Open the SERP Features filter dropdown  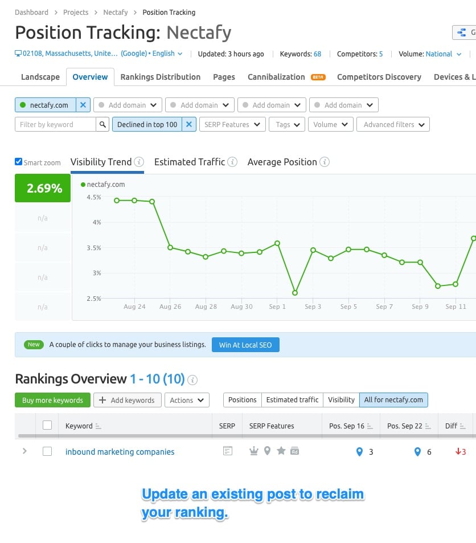[232, 124]
